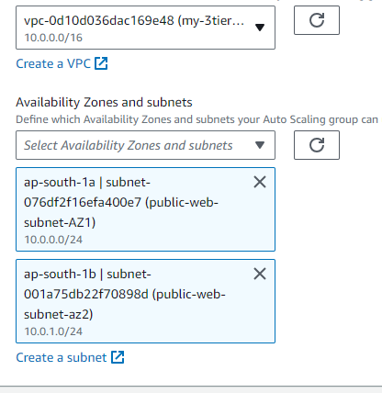Select the public-web-subnet-az2 token
This screenshot has width=382, height=393.
[145, 301]
